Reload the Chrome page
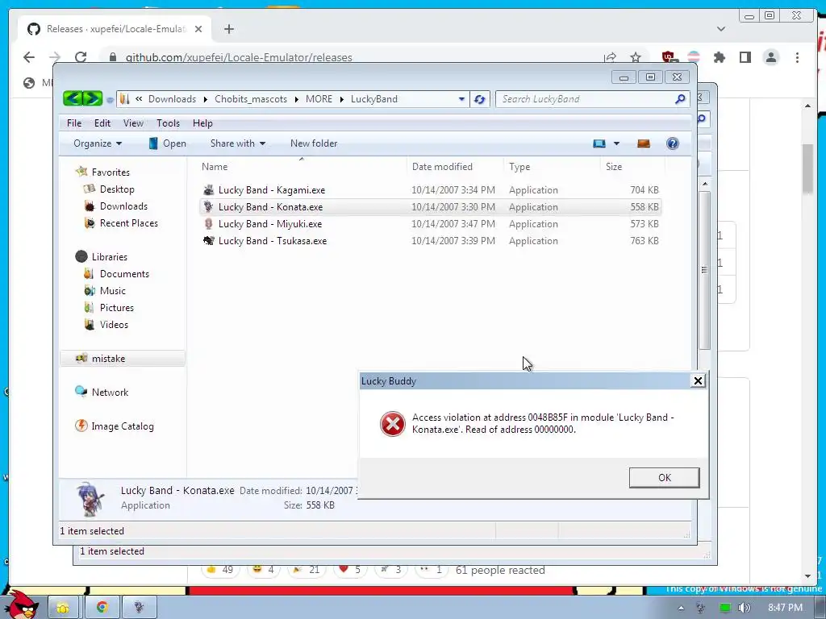This screenshot has width=826, height=619. pyautogui.click(x=81, y=57)
